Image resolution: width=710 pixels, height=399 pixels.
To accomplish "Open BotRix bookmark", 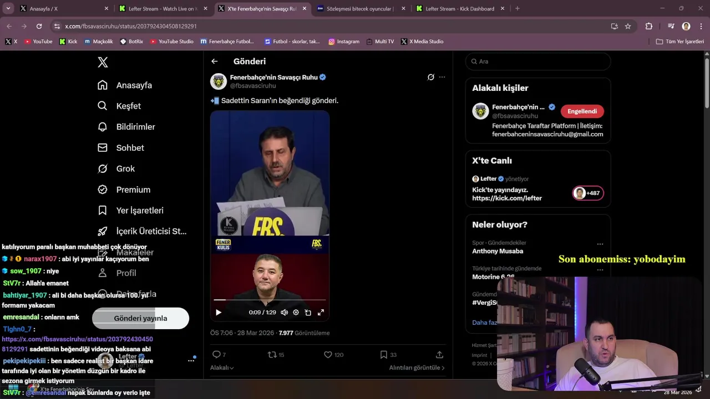I will (x=131, y=42).
